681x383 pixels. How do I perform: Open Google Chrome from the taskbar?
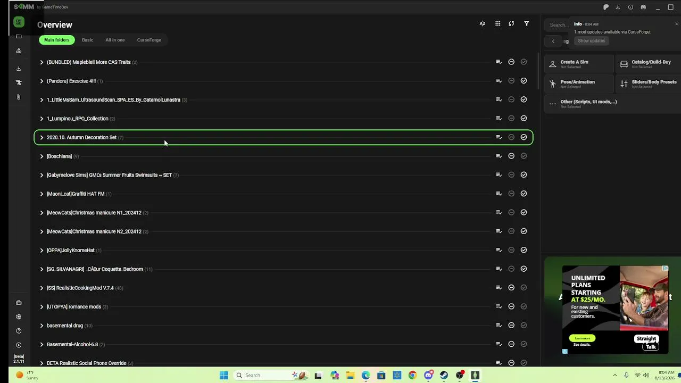[x=412, y=376]
